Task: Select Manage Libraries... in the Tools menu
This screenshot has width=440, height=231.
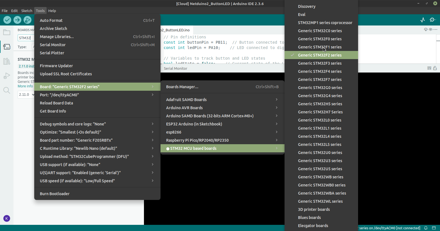Action: [x=97, y=37]
